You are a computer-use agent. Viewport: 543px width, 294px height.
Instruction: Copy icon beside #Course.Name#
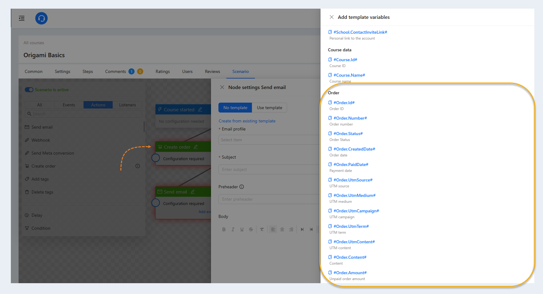coord(330,75)
